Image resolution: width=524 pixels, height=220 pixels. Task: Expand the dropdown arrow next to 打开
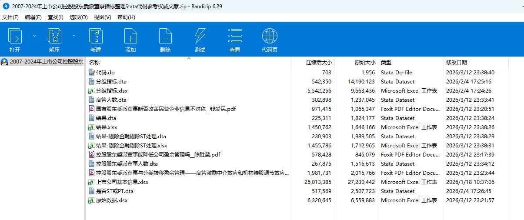click(x=34, y=36)
